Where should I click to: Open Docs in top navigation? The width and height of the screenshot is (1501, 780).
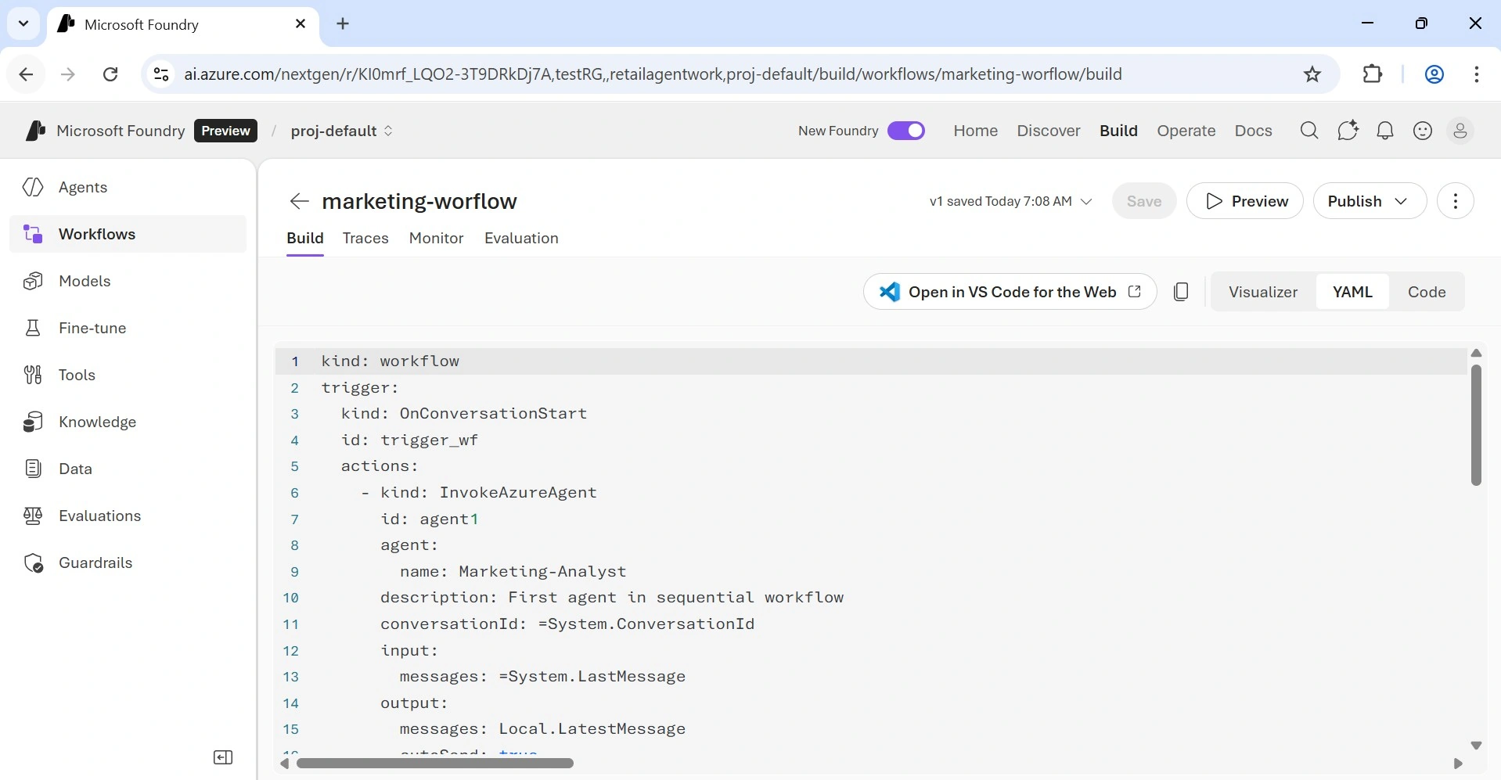coord(1254,131)
